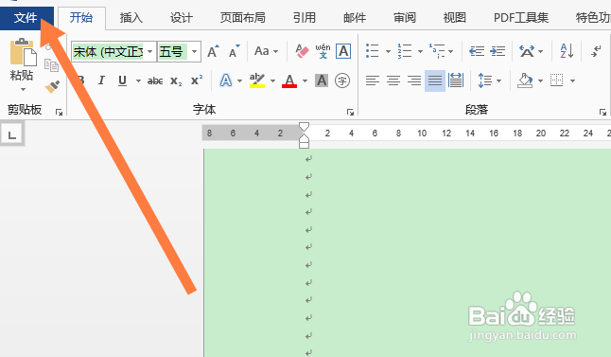
Task: Toggle strikethrough abc formatting
Action: coord(155,80)
